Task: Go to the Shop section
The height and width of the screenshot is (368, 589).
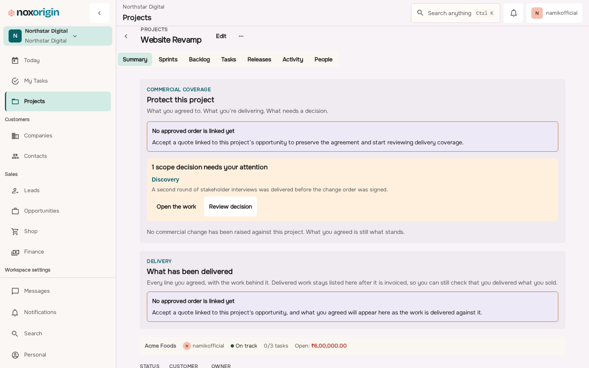Action: [x=58, y=231]
